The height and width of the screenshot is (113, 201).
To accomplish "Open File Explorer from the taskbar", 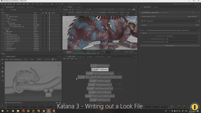I will point(18,111).
